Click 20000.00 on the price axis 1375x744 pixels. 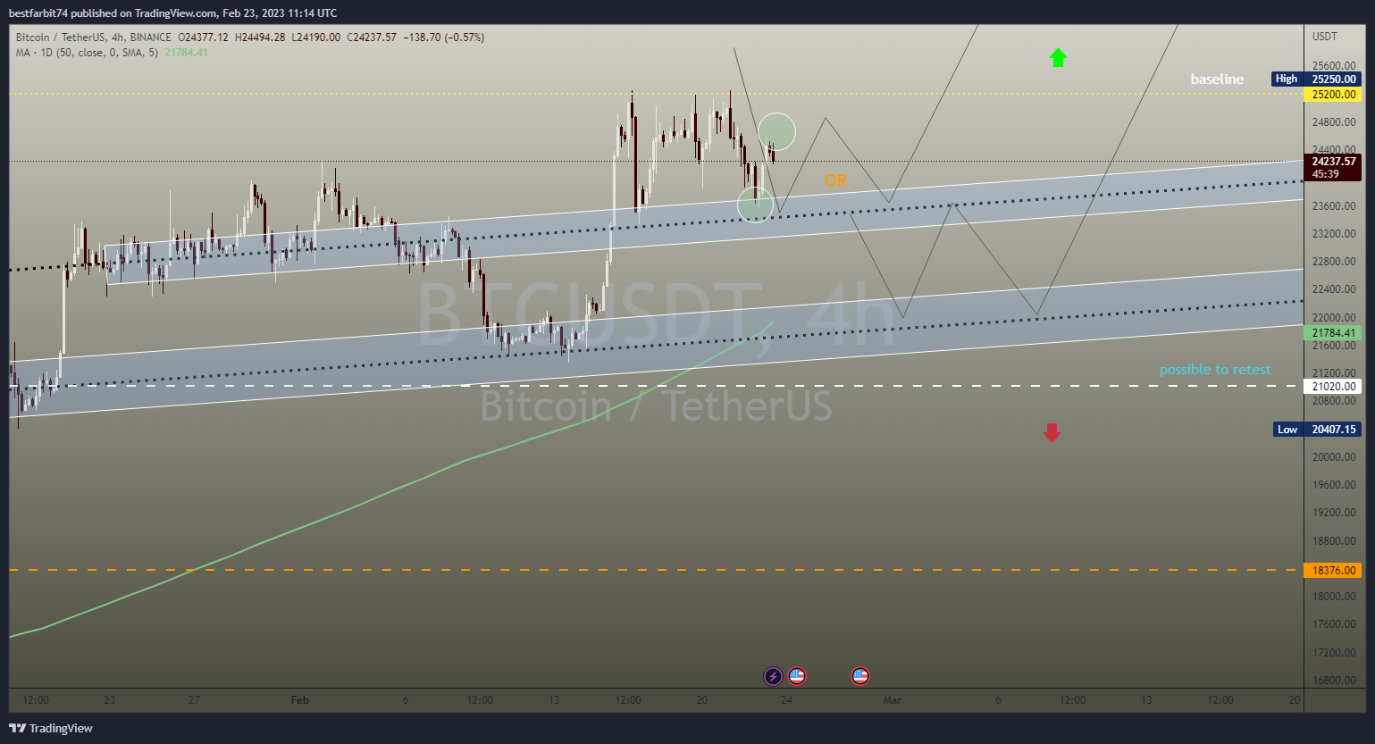[x=1334, y=457]
